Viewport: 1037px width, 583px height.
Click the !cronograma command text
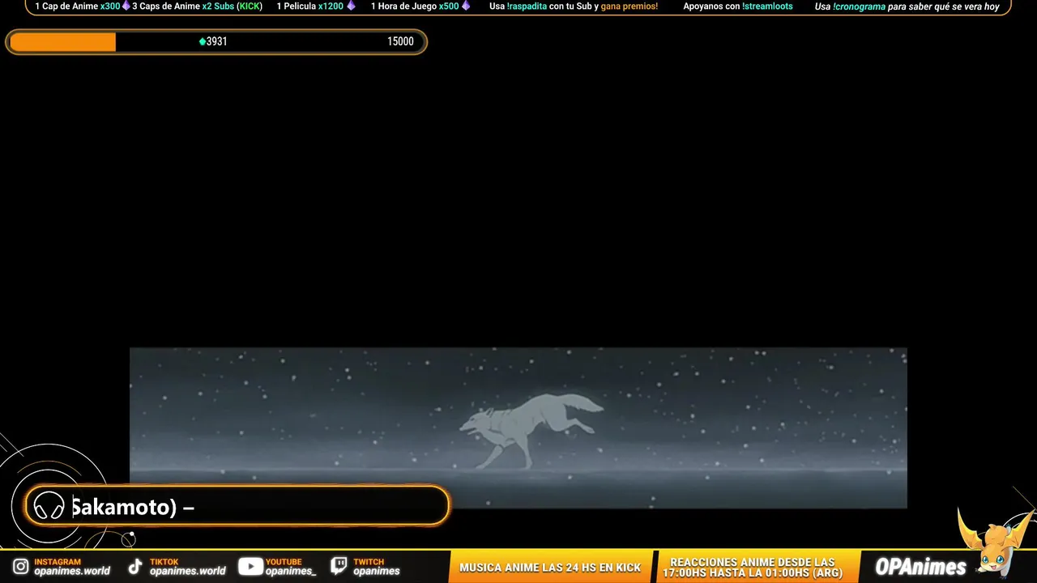click(x=859, y=6)
